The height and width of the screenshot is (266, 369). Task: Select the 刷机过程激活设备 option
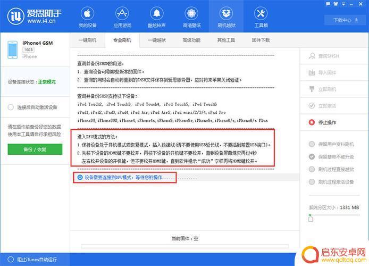pos(331,182)
